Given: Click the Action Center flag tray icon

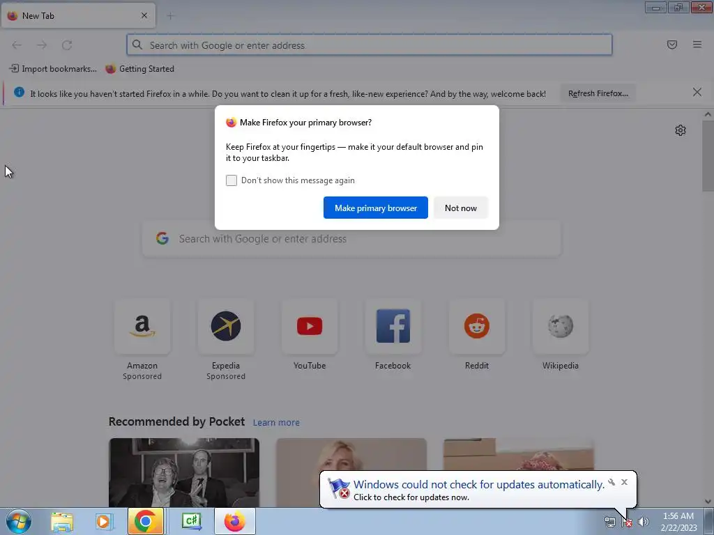Looking at the screenshot, I should (x=627, y=522).
